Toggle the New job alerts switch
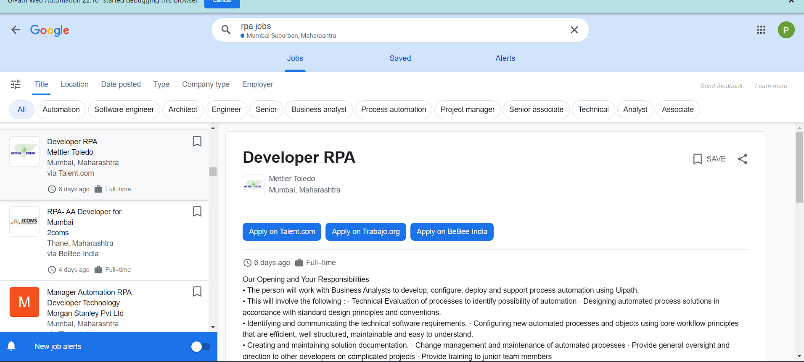804x362 pixels. (x=201, y=346)
